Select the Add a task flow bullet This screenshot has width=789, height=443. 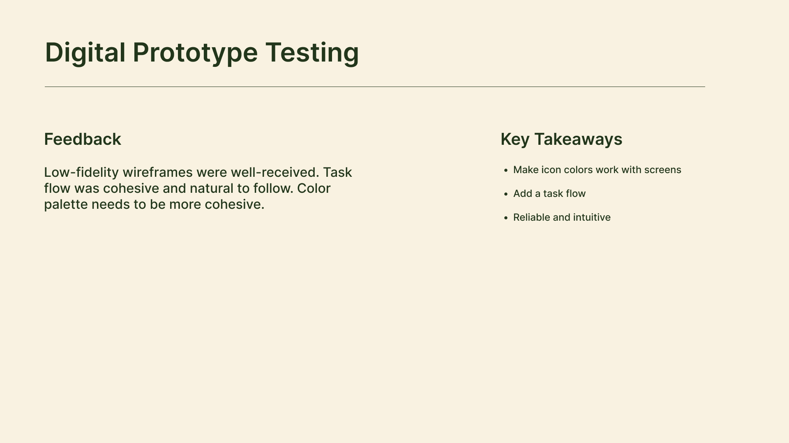549,194
